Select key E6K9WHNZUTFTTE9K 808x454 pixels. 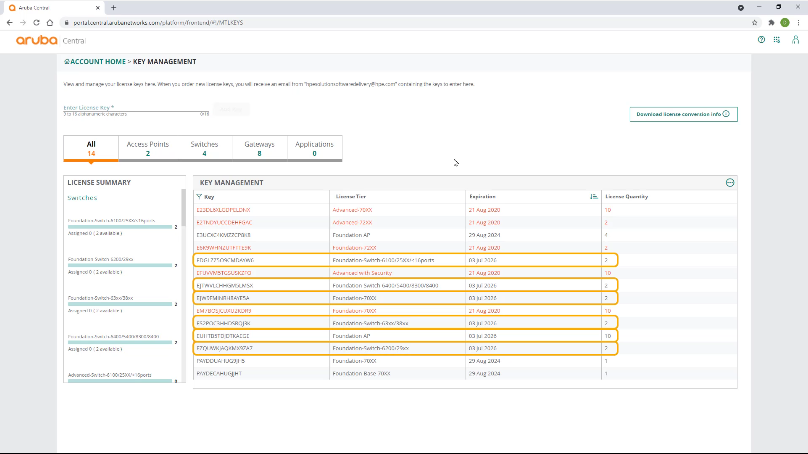coord(224,248)
